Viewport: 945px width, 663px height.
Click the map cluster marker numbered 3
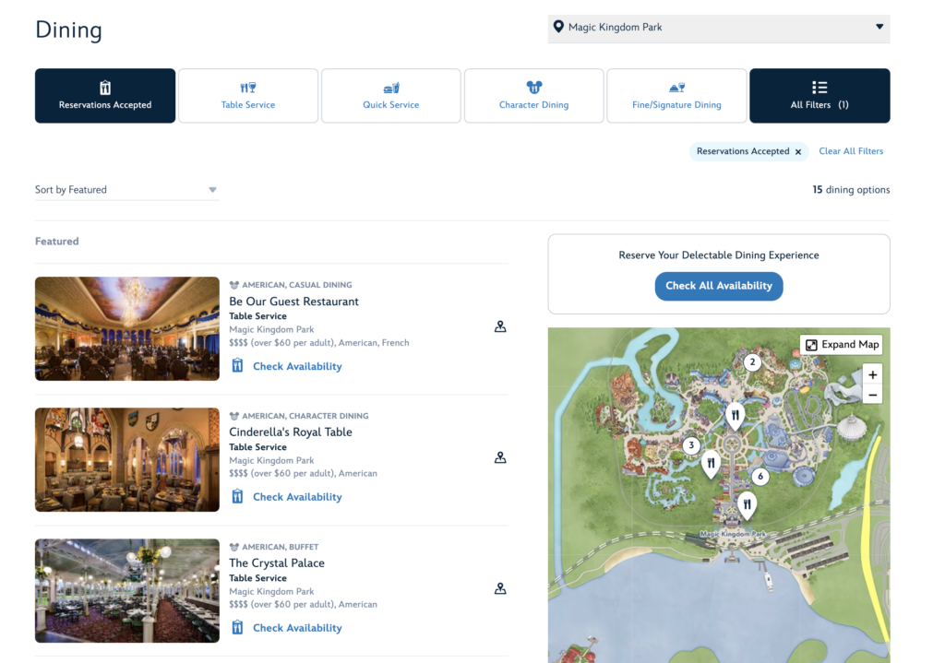click(x=691, y=445)
